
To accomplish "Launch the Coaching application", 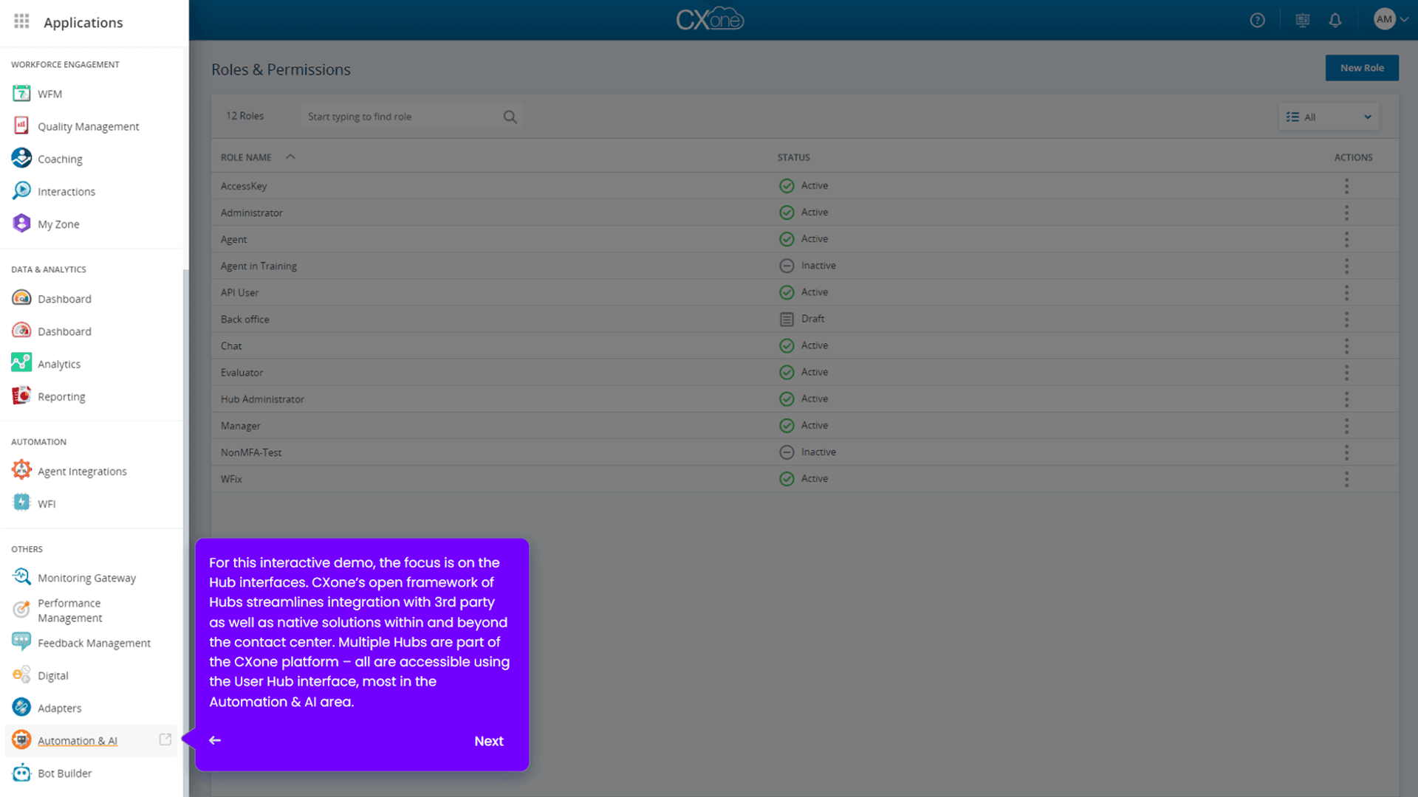I will point(60,159).
